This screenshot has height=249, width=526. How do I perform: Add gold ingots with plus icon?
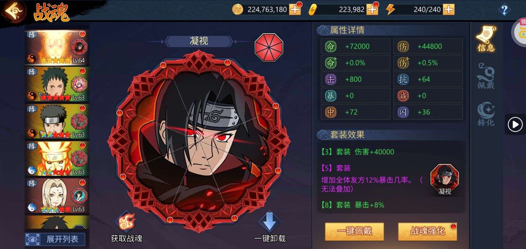[372, 9]
